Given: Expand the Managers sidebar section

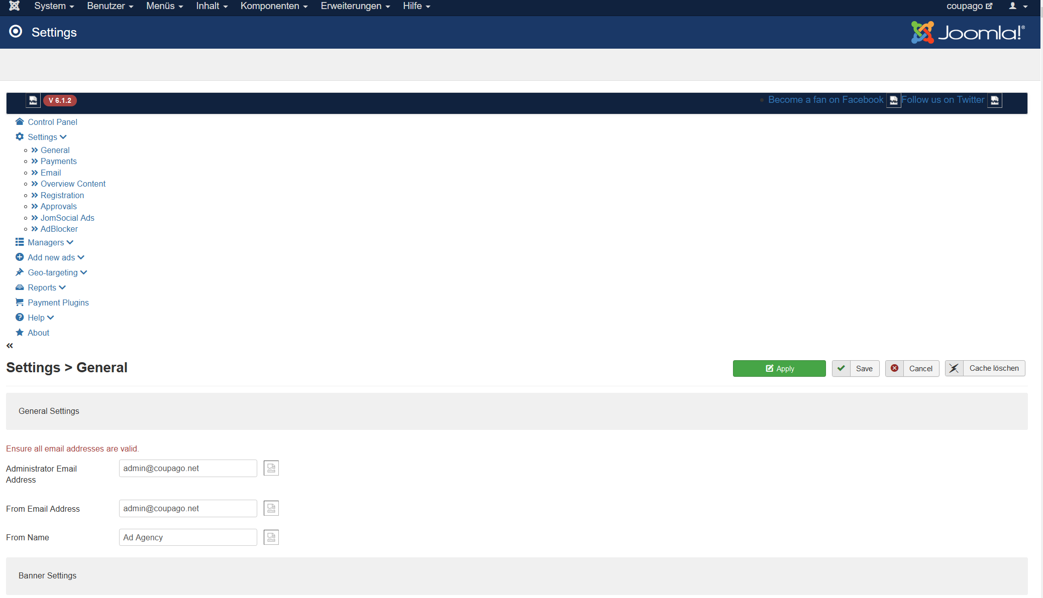Looking at the screenshot, I should pyautogui.click(x=46, y=242).
